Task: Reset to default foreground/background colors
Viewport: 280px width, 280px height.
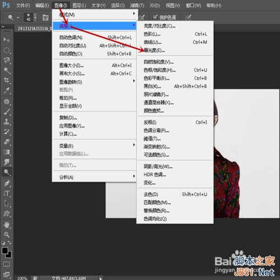Action: (3, 243)
